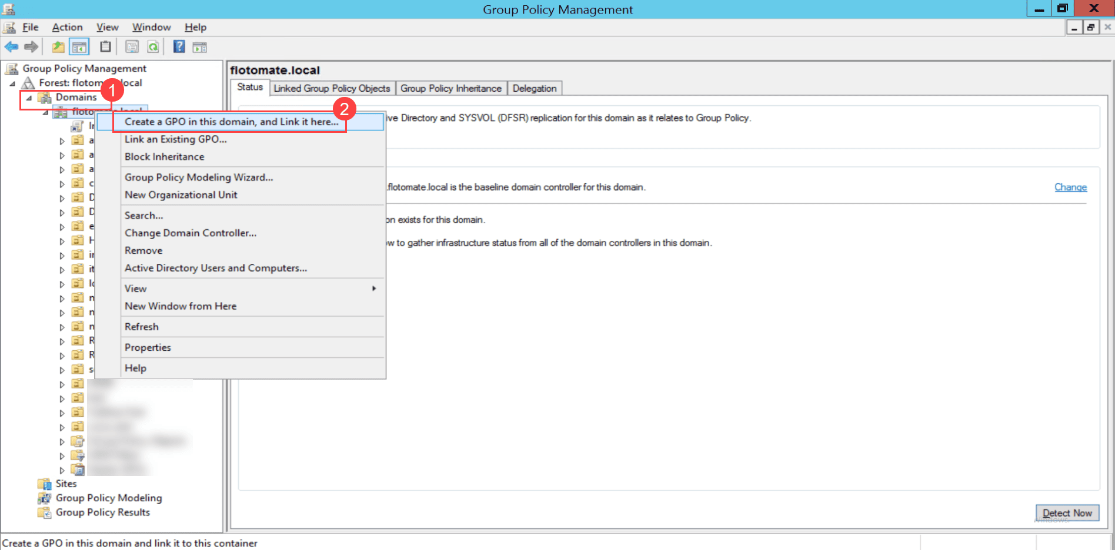Toggle the Show/Hide Action Pane toolbar icon
Screen dimensions: 1115x550
(x=200, y=47)
